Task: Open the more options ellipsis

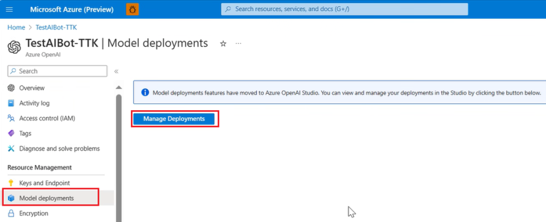Action: tap(238, 44)
